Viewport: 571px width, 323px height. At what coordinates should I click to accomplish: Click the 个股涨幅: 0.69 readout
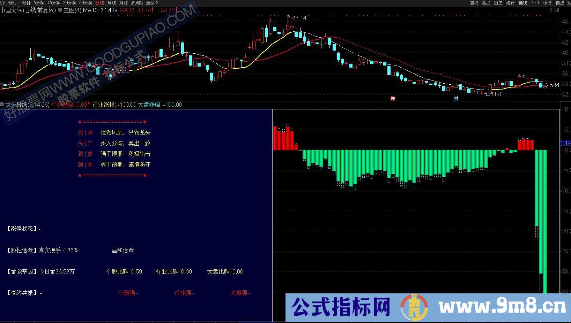[x=71, y=105]
